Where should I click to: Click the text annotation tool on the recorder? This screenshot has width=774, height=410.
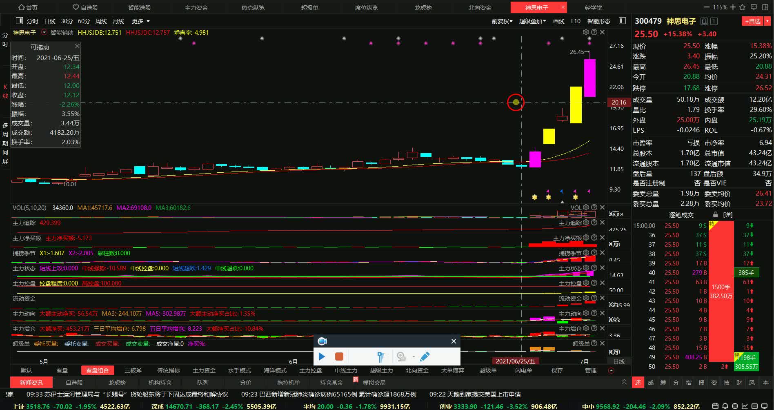381,357
